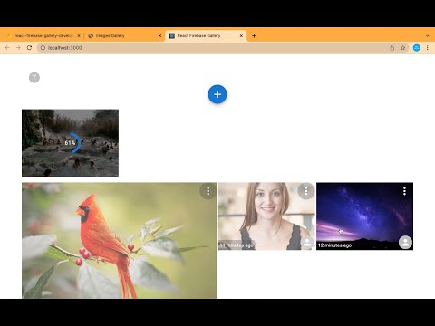Click the user avatar on the woman portrait
The height and width of the screenshot is (326, 435).
tap(307, 243)
